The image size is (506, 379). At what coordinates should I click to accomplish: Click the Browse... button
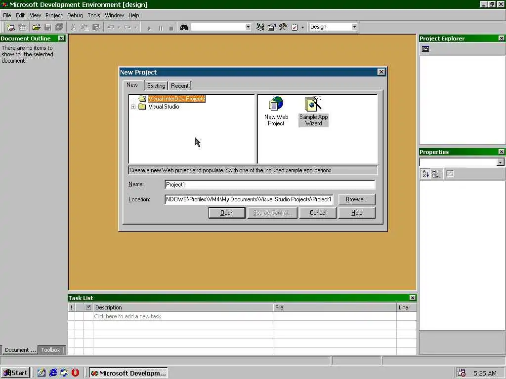pos(357,199)
